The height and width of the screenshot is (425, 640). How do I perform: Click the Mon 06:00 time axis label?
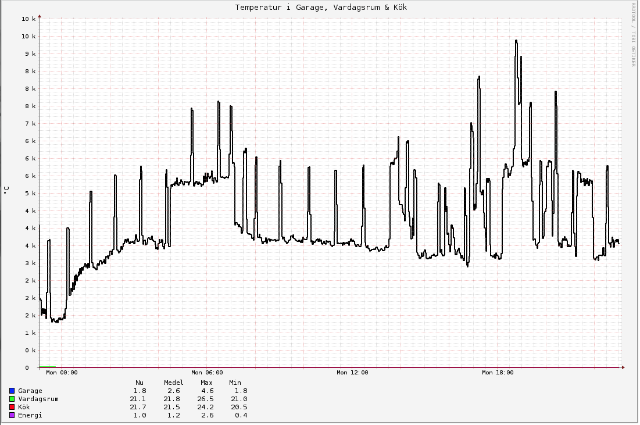[207, 373]
